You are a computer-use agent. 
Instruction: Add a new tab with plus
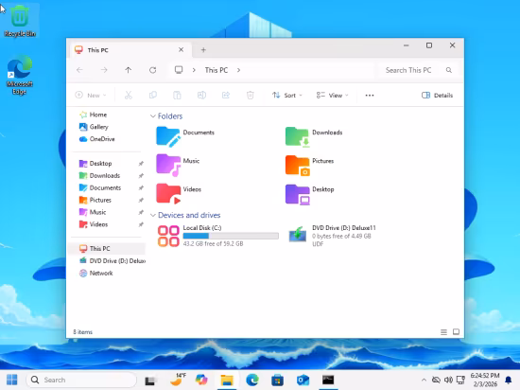click(x=203, y=50)
